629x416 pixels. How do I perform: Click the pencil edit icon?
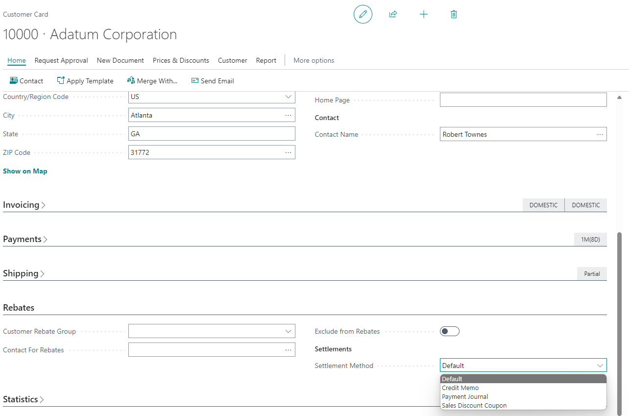pyautogui.click(x=363, y=14)
